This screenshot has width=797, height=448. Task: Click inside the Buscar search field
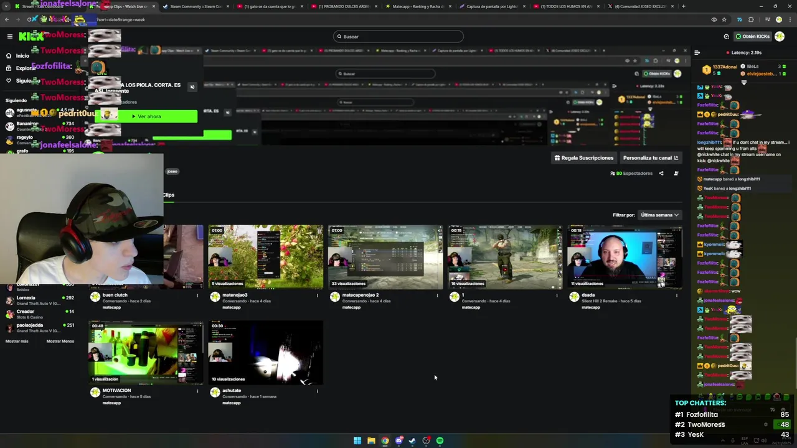click(398, 37)
